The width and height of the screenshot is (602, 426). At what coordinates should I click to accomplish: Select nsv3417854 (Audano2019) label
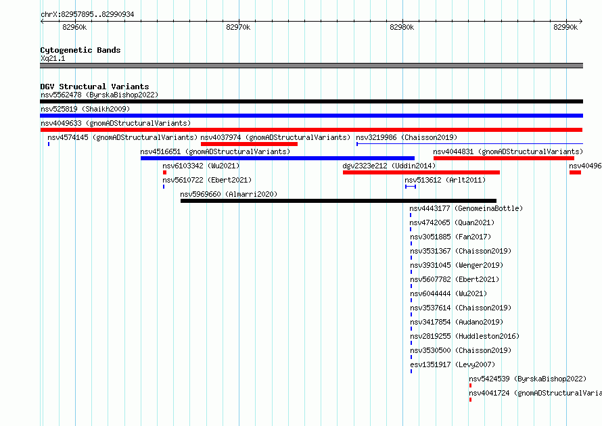(x=457, y=322)
